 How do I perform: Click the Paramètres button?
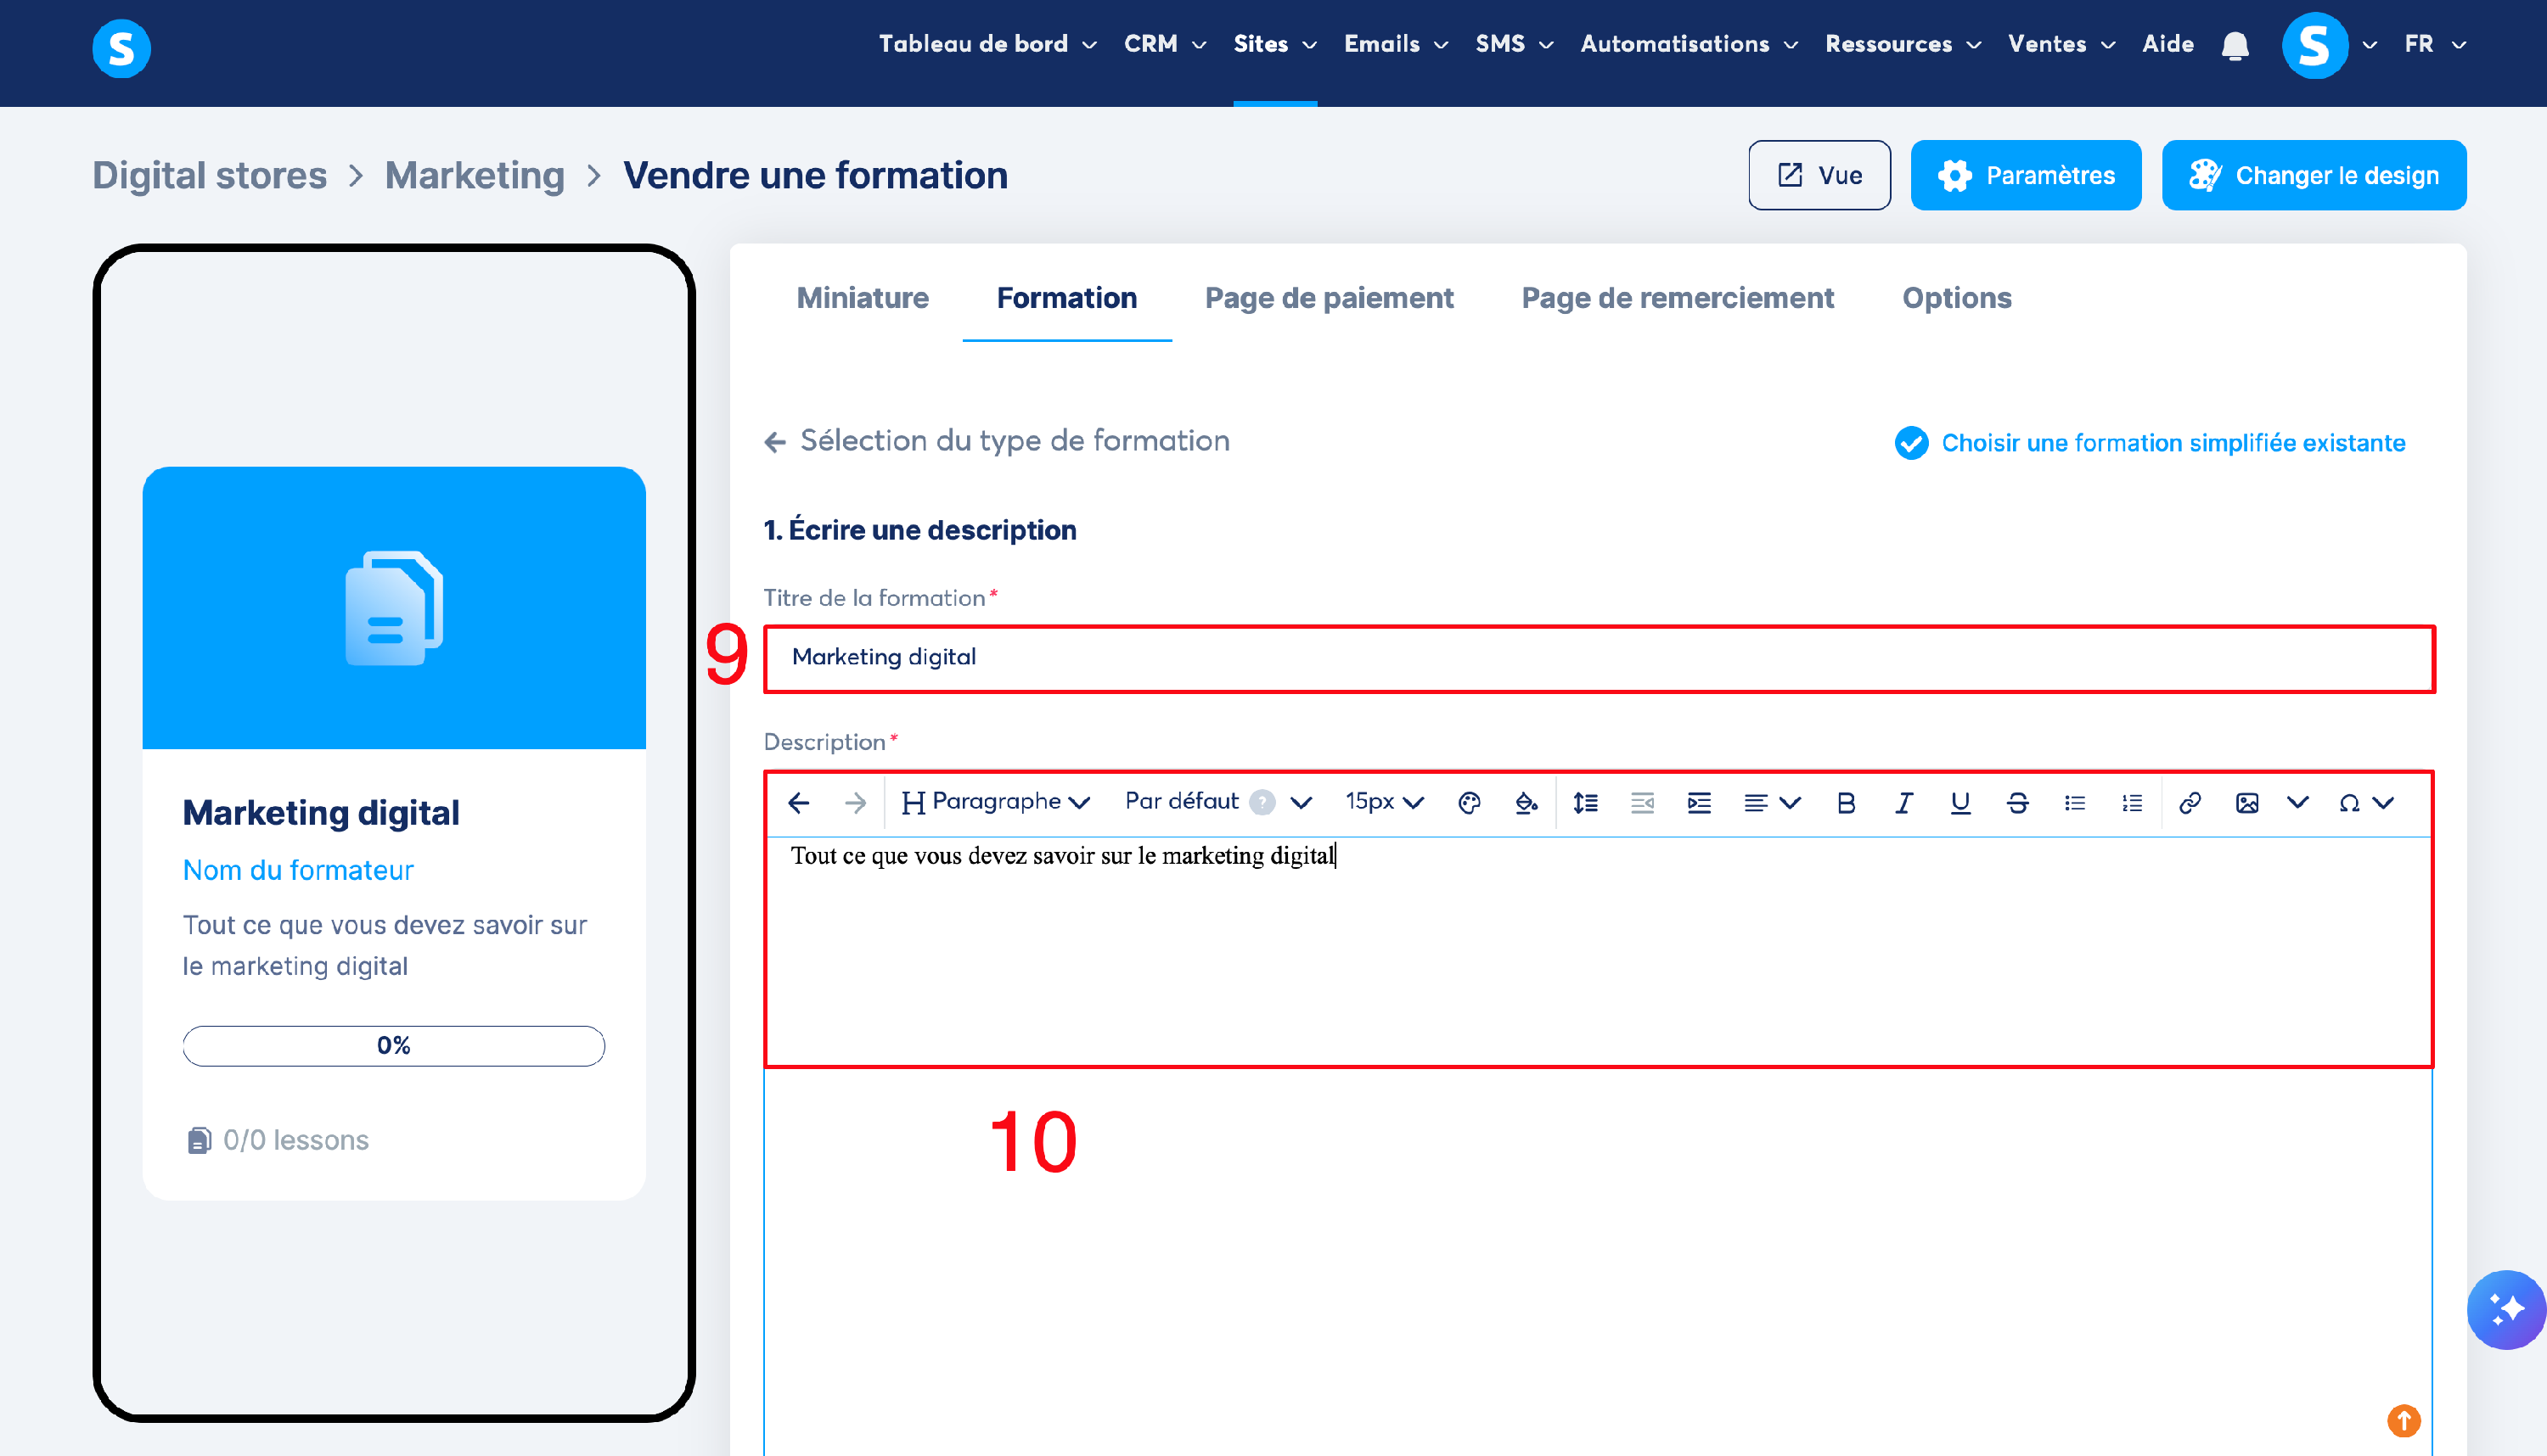click(2025, 176)
